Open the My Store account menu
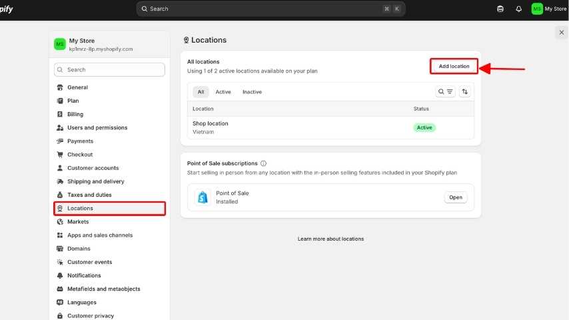The image size is (569, 320). pos(549,9)
